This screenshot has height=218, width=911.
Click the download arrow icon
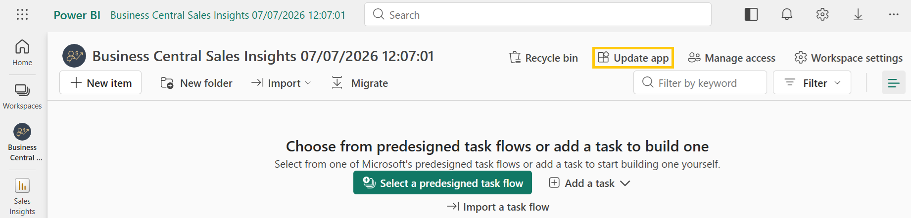858,15
